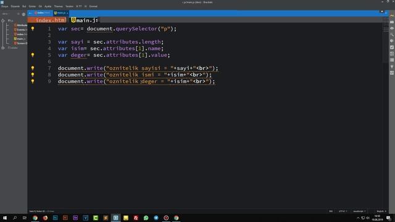Close the small main.js tab
The height and width of the screenshot is (222, 395).
67,13
